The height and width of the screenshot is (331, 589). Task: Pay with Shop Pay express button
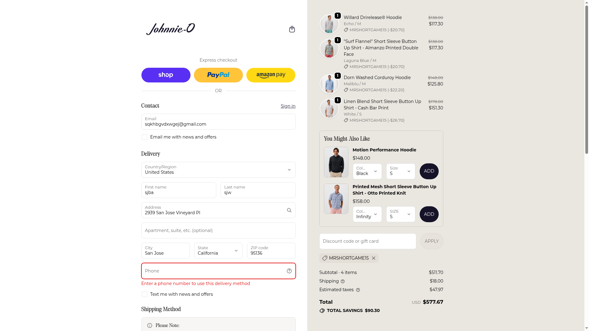click(x=166, y=75)
